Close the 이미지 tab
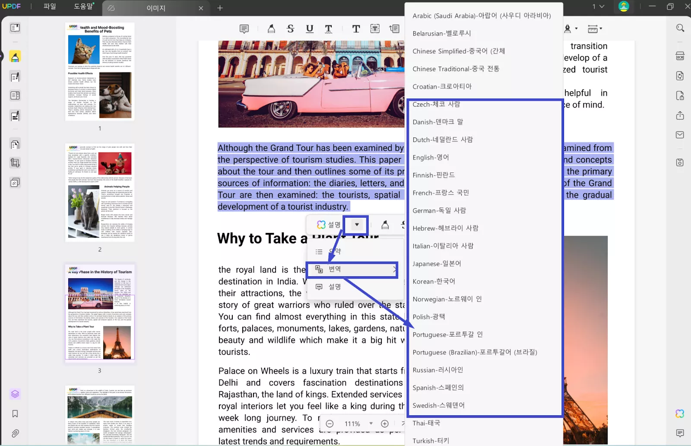Screen dimensions: 691x446 201,8
